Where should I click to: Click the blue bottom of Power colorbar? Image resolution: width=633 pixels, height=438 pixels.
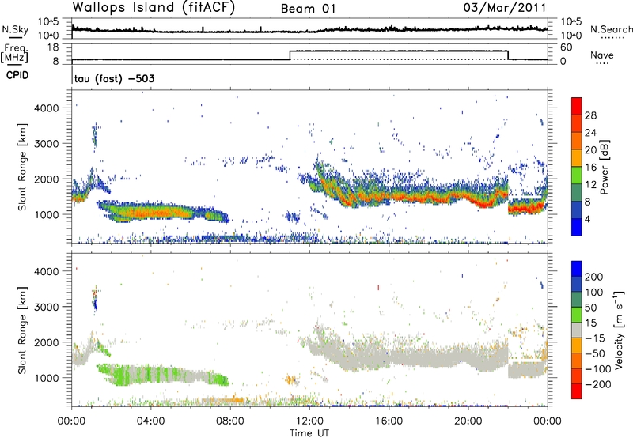[577, 227]
